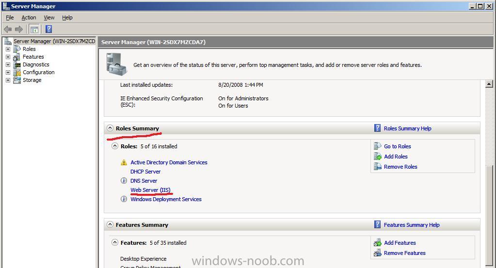Click the Remove Roles icon
Screen dimensions: 496x268
377,166
